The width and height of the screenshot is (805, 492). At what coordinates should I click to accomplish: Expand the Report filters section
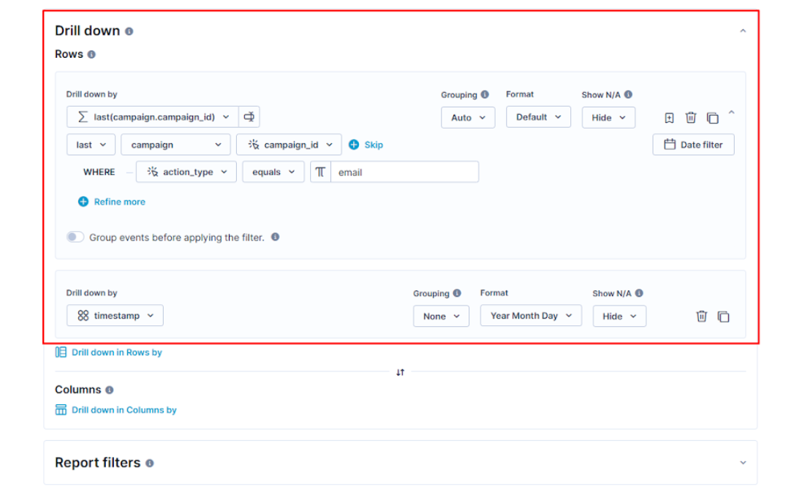point(743,463)
